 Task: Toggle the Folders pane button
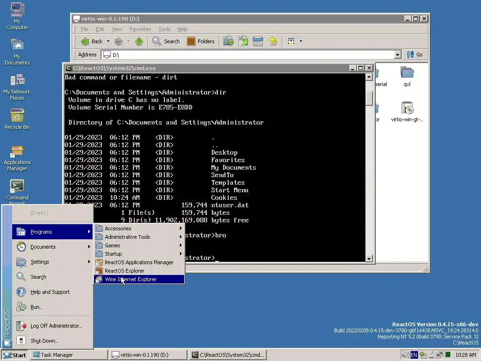click(x=201, y=41)
